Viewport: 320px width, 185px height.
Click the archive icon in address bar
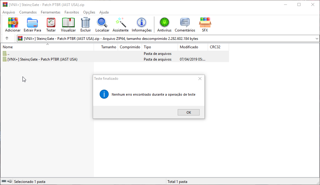[x=20, y=38]
